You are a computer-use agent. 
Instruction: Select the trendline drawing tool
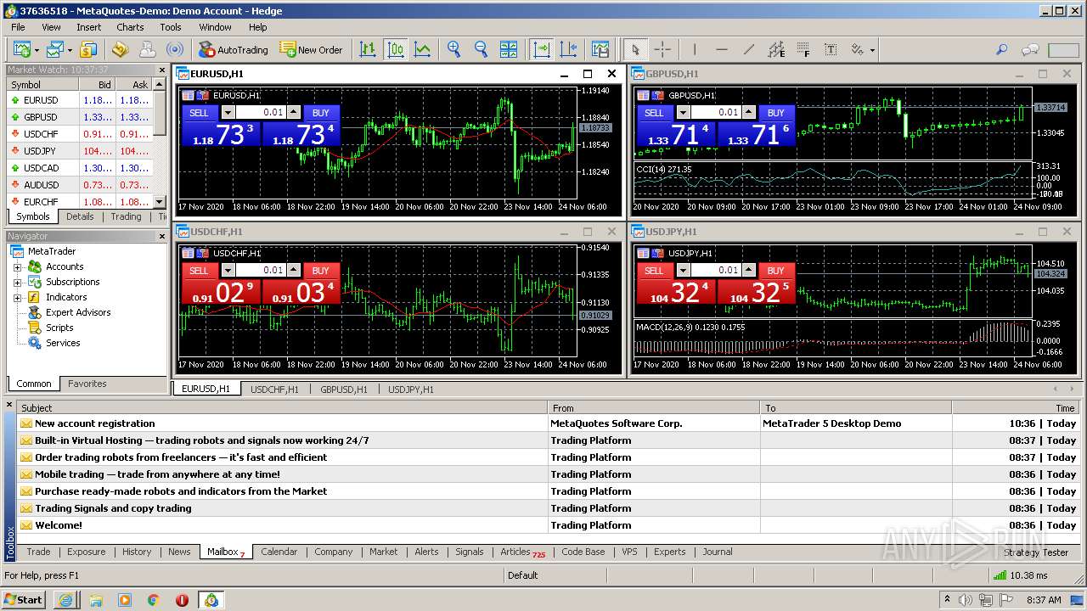click(748, 49)
